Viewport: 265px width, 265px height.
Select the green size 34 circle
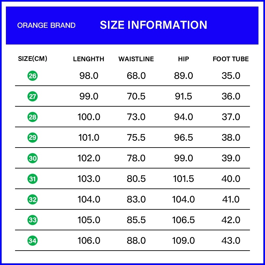32,241
